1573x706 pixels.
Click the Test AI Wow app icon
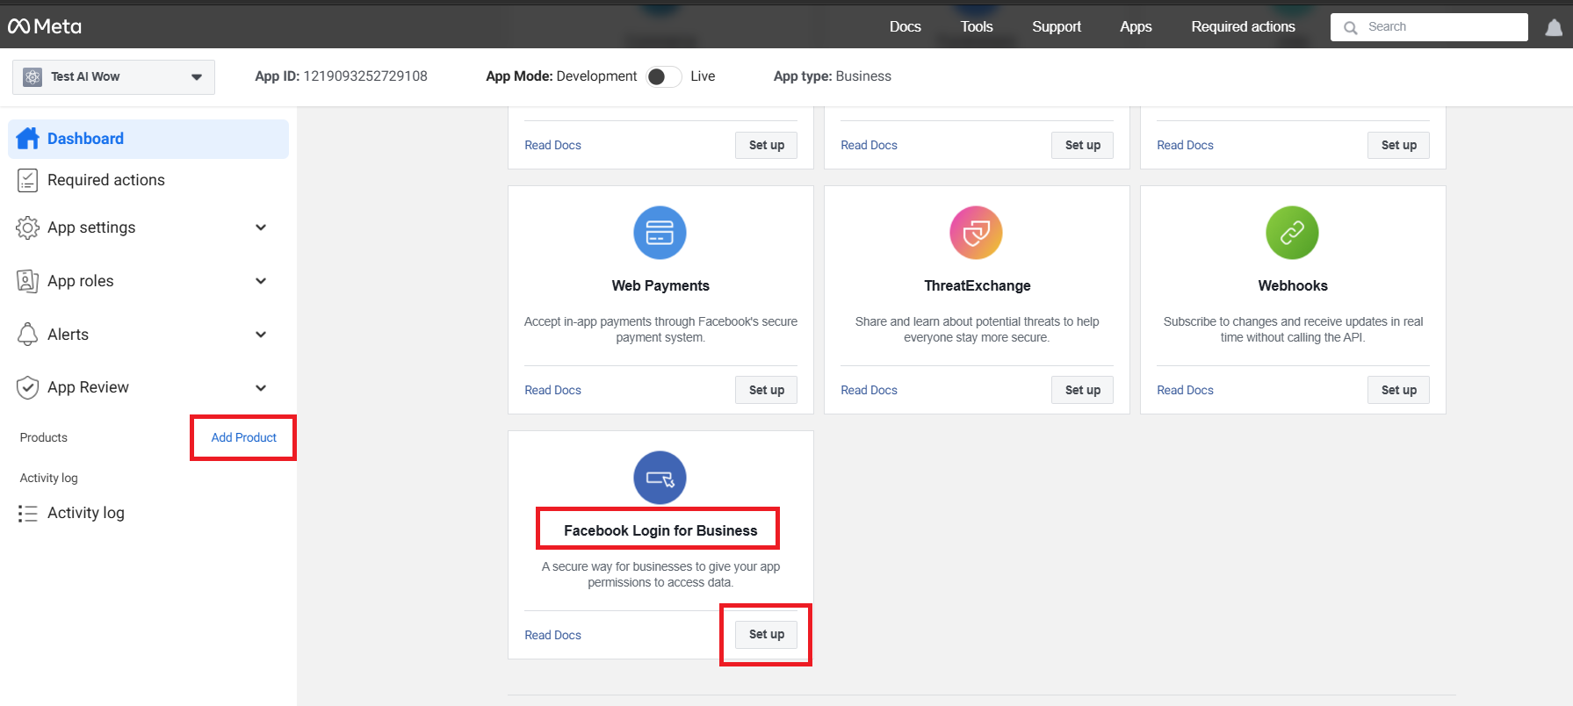32,77
